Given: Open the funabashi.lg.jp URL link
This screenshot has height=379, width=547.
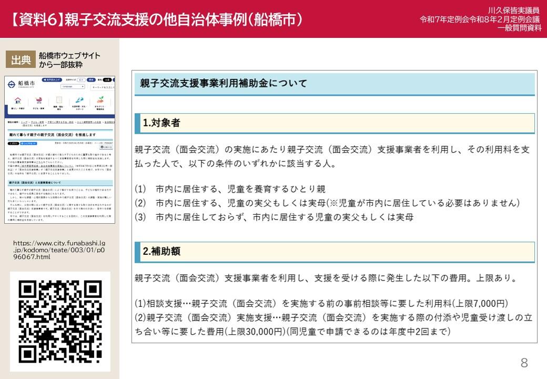Looking at the screenshot, I should coord(59,250).
